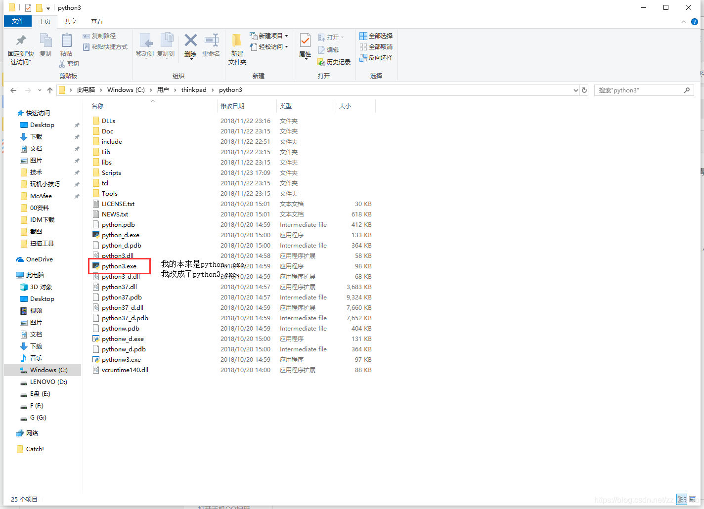The image size is (704, 509).
Task: Select the Scripts folder
Action: point(111,173)
